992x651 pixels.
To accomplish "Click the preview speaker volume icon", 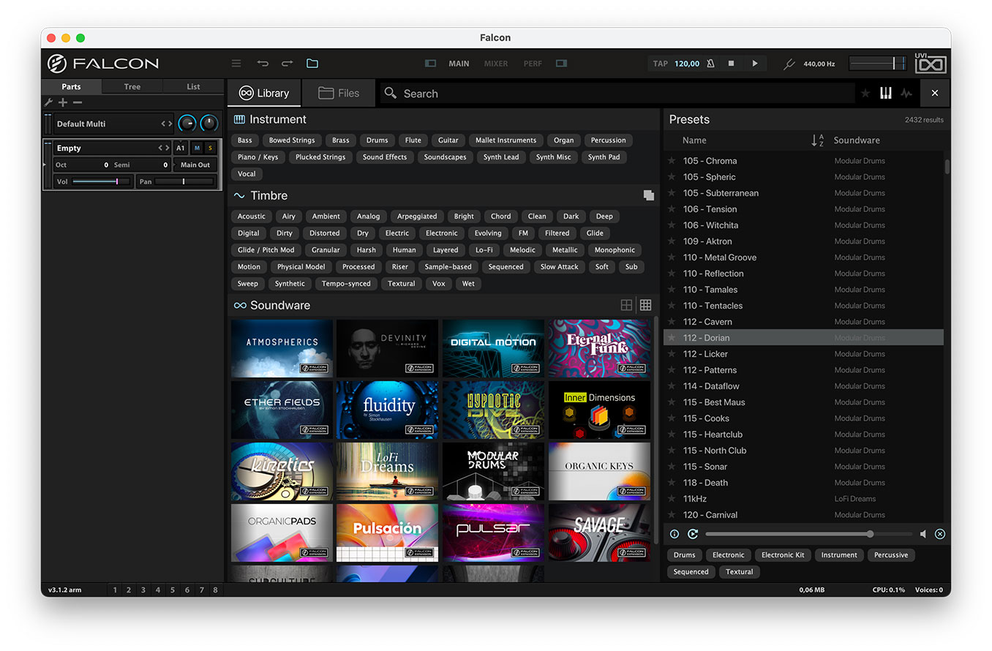I will [923, 534].
